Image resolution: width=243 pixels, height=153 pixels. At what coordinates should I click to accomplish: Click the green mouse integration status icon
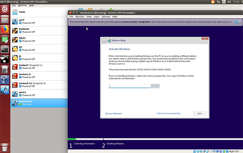[224, 151]
